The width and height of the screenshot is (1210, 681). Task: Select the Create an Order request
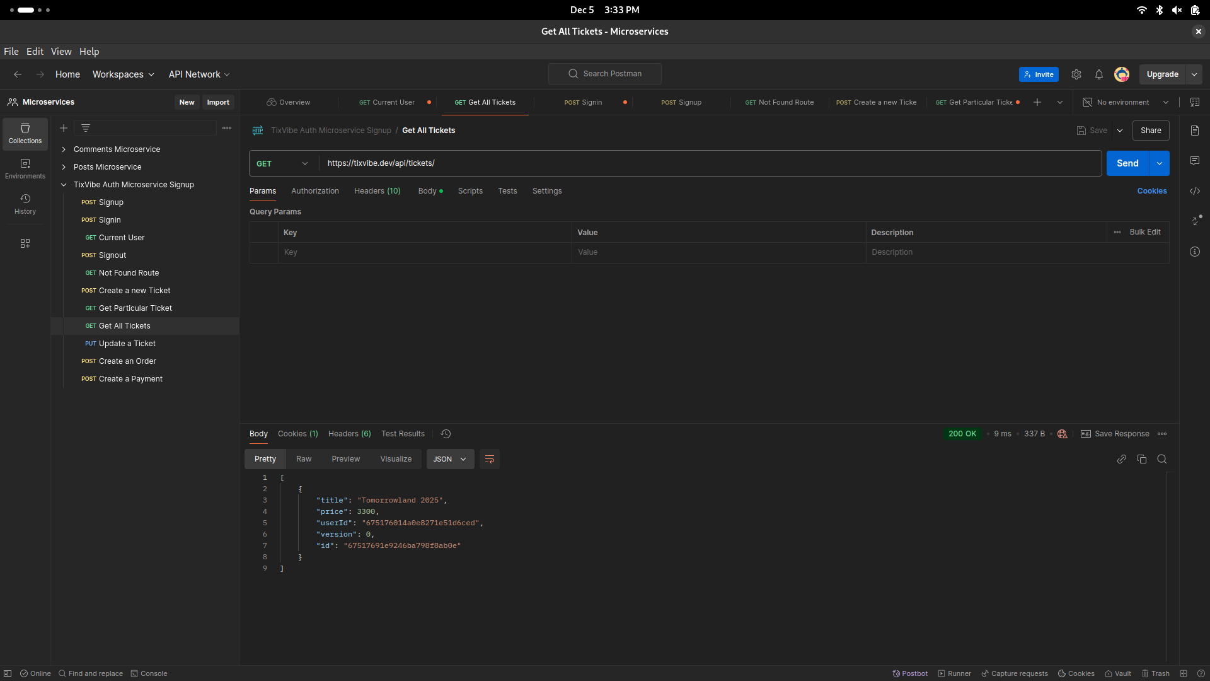[127, 361]
